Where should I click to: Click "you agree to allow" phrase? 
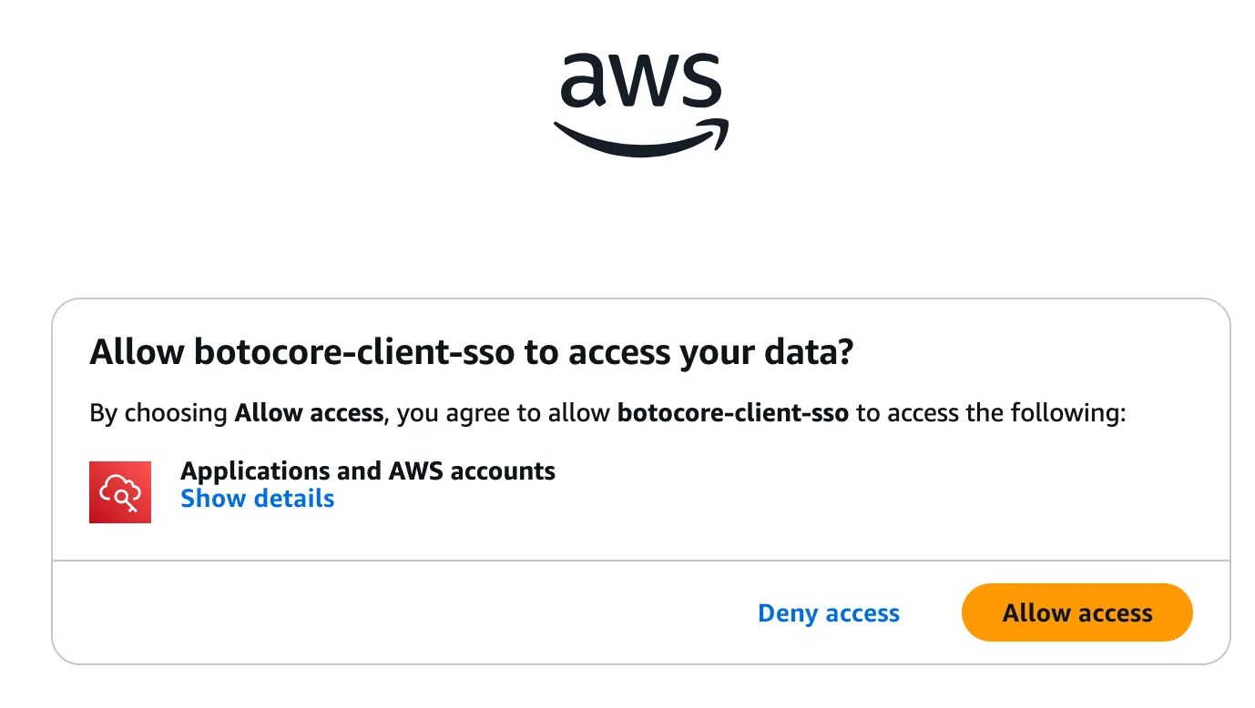pos(504,413)
